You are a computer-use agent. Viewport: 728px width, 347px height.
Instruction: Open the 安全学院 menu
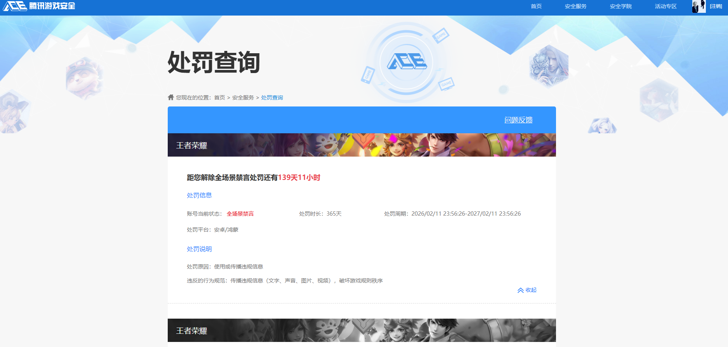(620, 6)
